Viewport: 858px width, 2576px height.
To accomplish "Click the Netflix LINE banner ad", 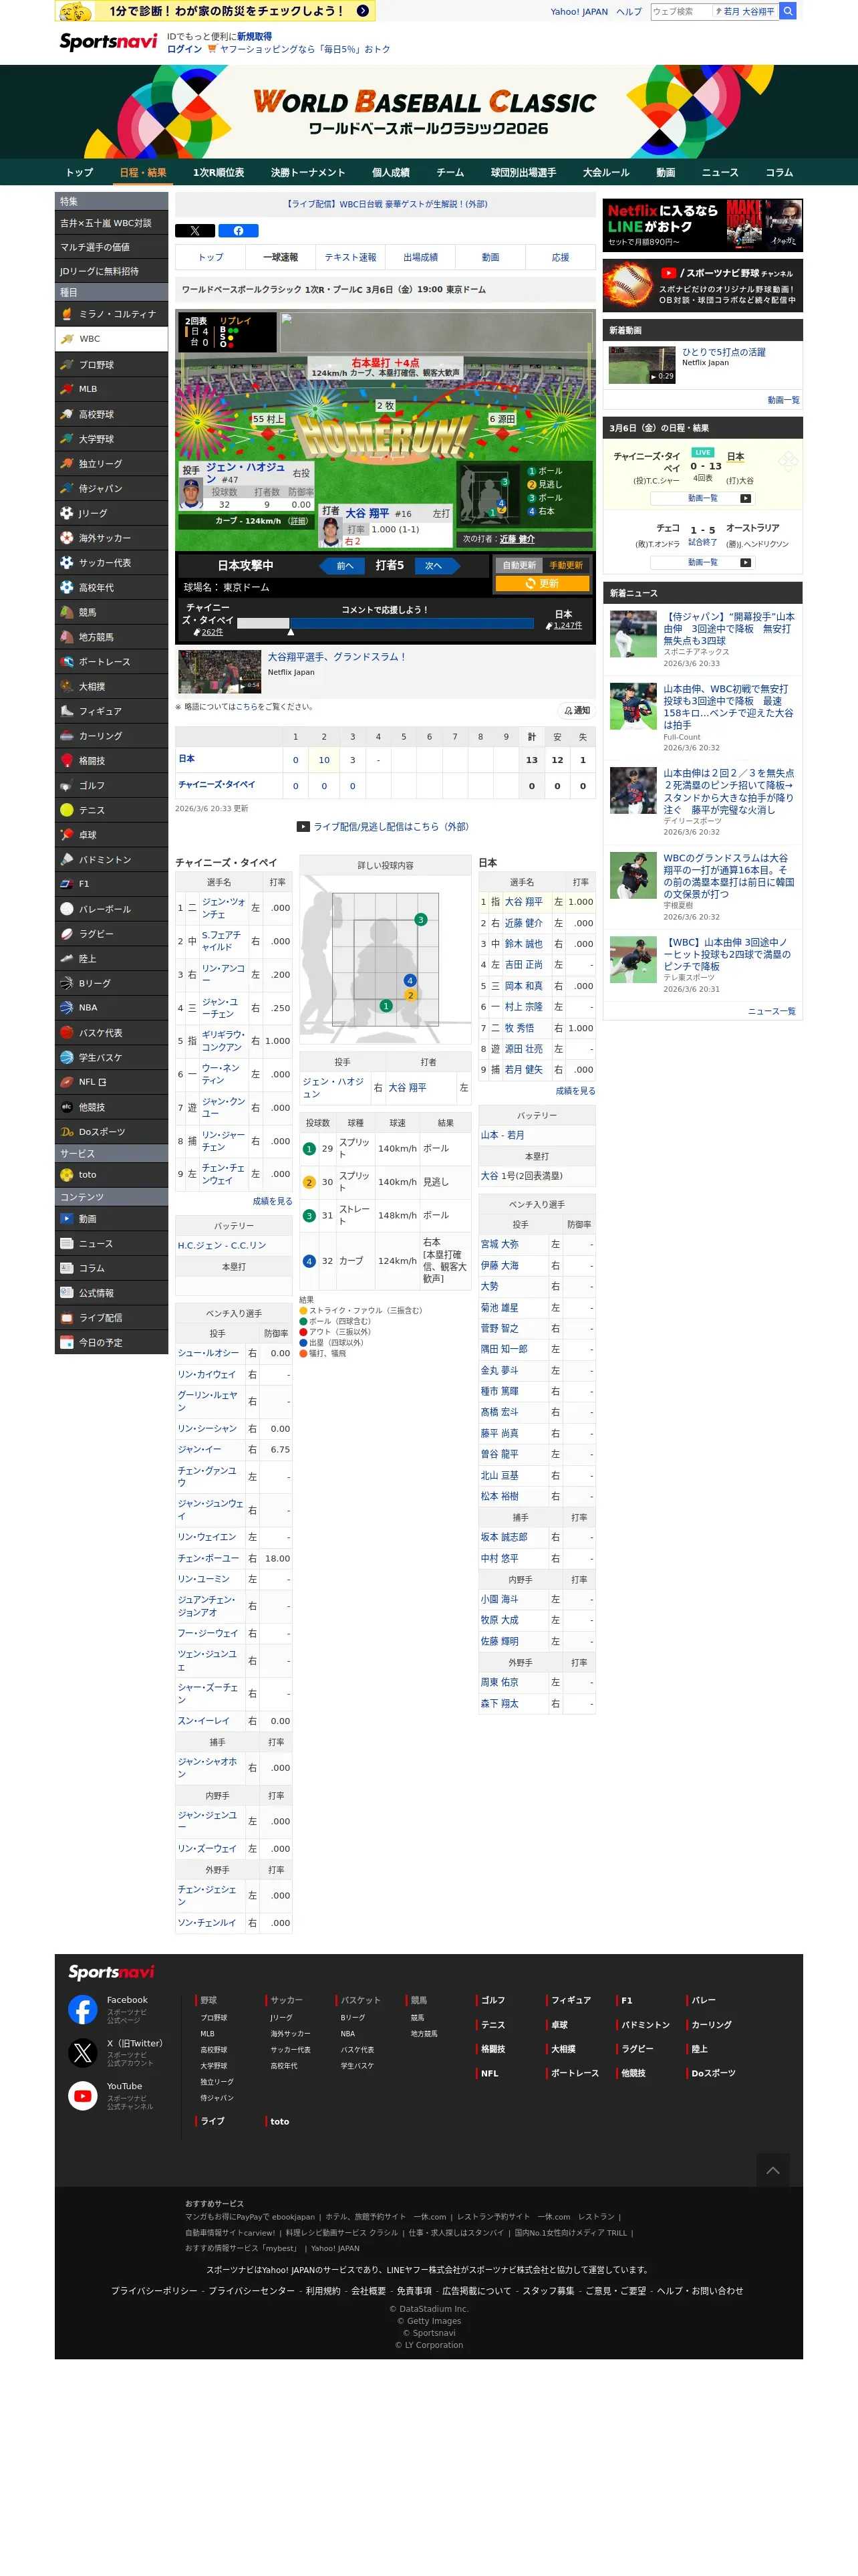I will pos(702,225).
